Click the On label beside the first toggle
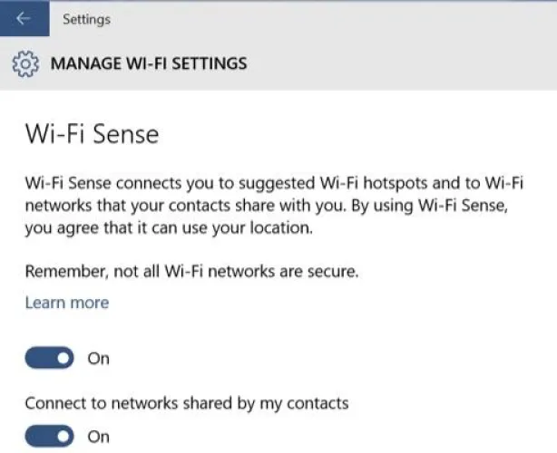This screenshot has width=557, height=453. click(x=98, y=359)
